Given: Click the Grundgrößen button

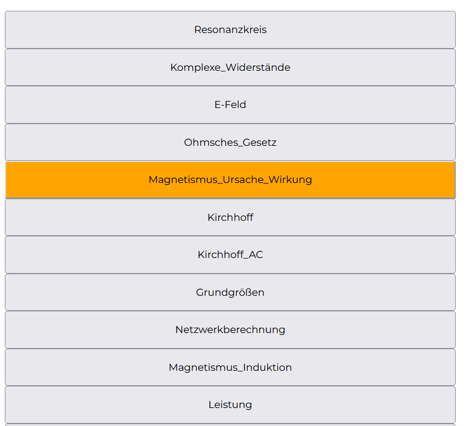Looking at the screenshot, I should [x=230, y=292].
